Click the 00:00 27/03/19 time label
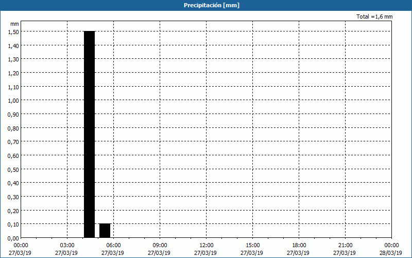 [x=20, y=249]
